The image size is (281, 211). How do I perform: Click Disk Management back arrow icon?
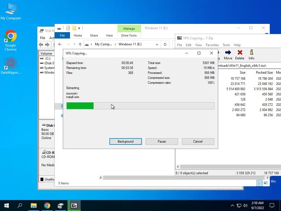(41, 45)
